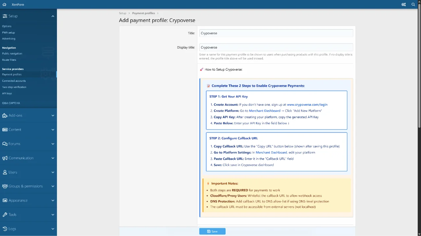Click the Forums chat bubbles icon
The height and width of the screenshot is (236, 421).
(5, 144)
